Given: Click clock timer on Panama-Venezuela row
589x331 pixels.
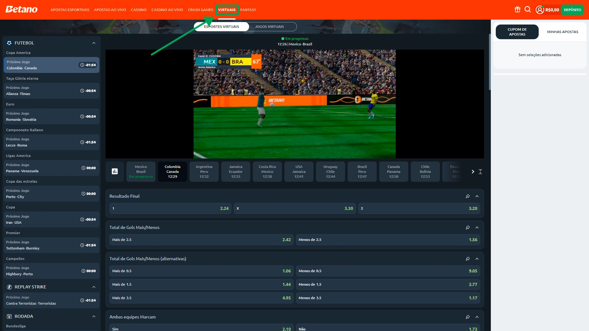Looking at the screenshot, I should pyautogui.click(x=89, y=168).
